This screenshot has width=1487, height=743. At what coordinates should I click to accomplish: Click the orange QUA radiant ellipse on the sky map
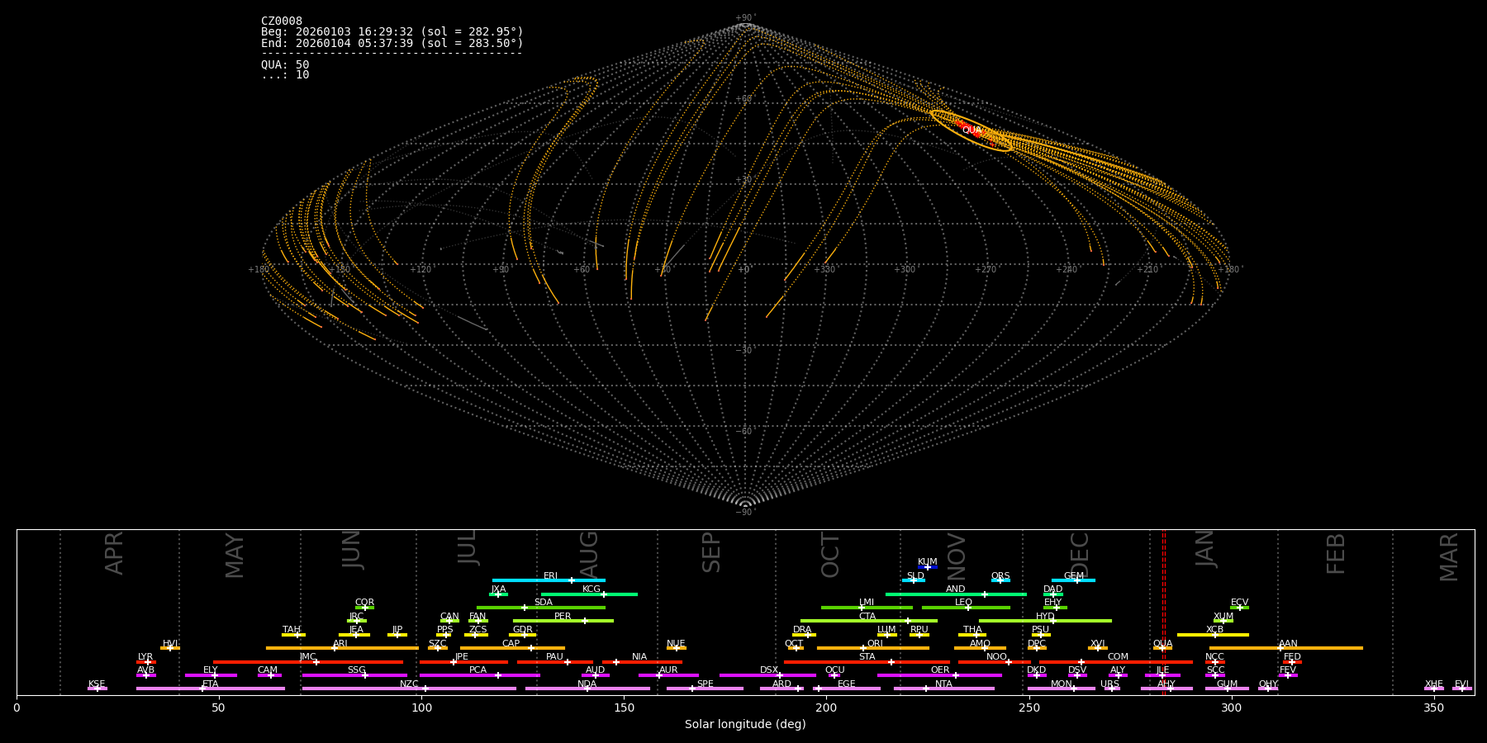point(972,130)
